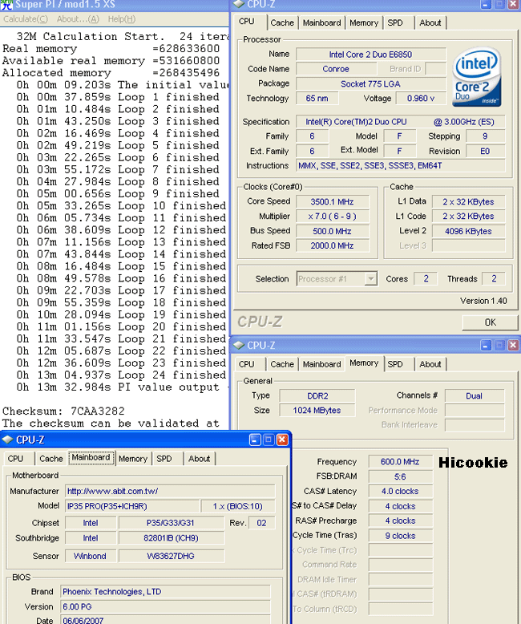Click the OK button in CPU-Z
521x624 pixels.
490,322
